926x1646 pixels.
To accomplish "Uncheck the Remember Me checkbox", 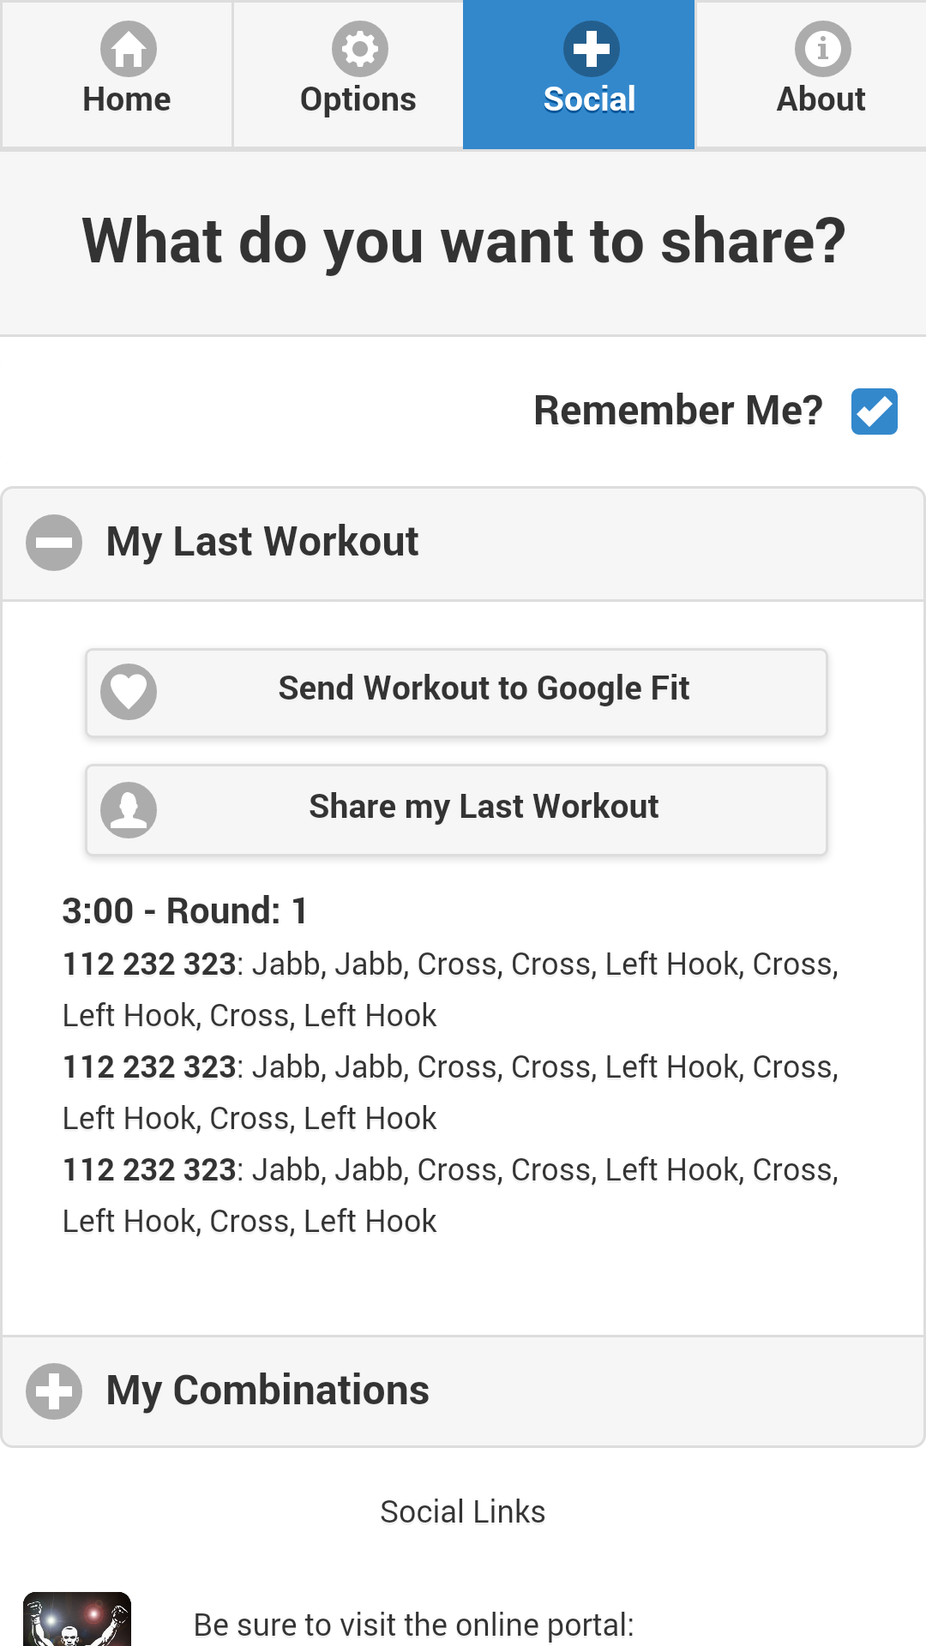I will 875,411.
